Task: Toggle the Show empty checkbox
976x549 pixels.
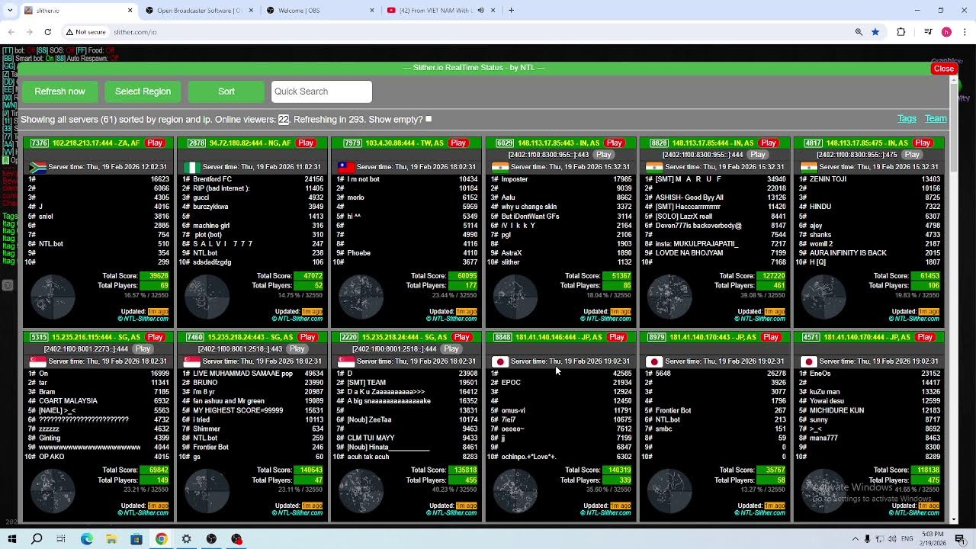Action: point(429,120)
